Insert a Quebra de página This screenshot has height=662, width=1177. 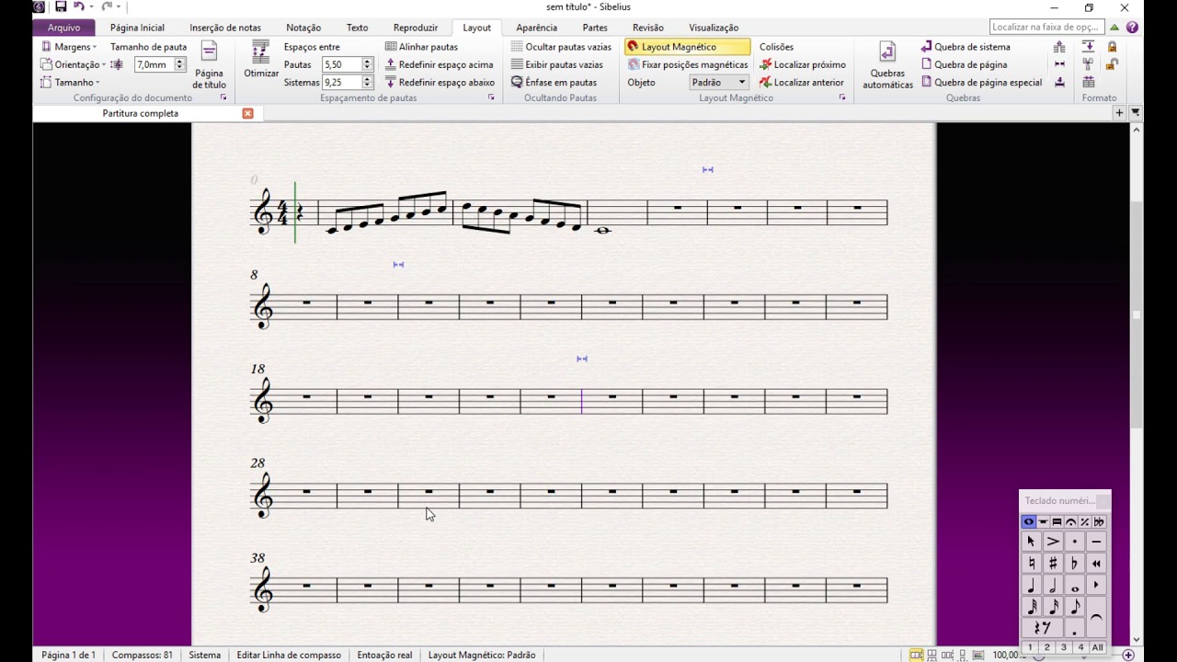click(964, 64)
